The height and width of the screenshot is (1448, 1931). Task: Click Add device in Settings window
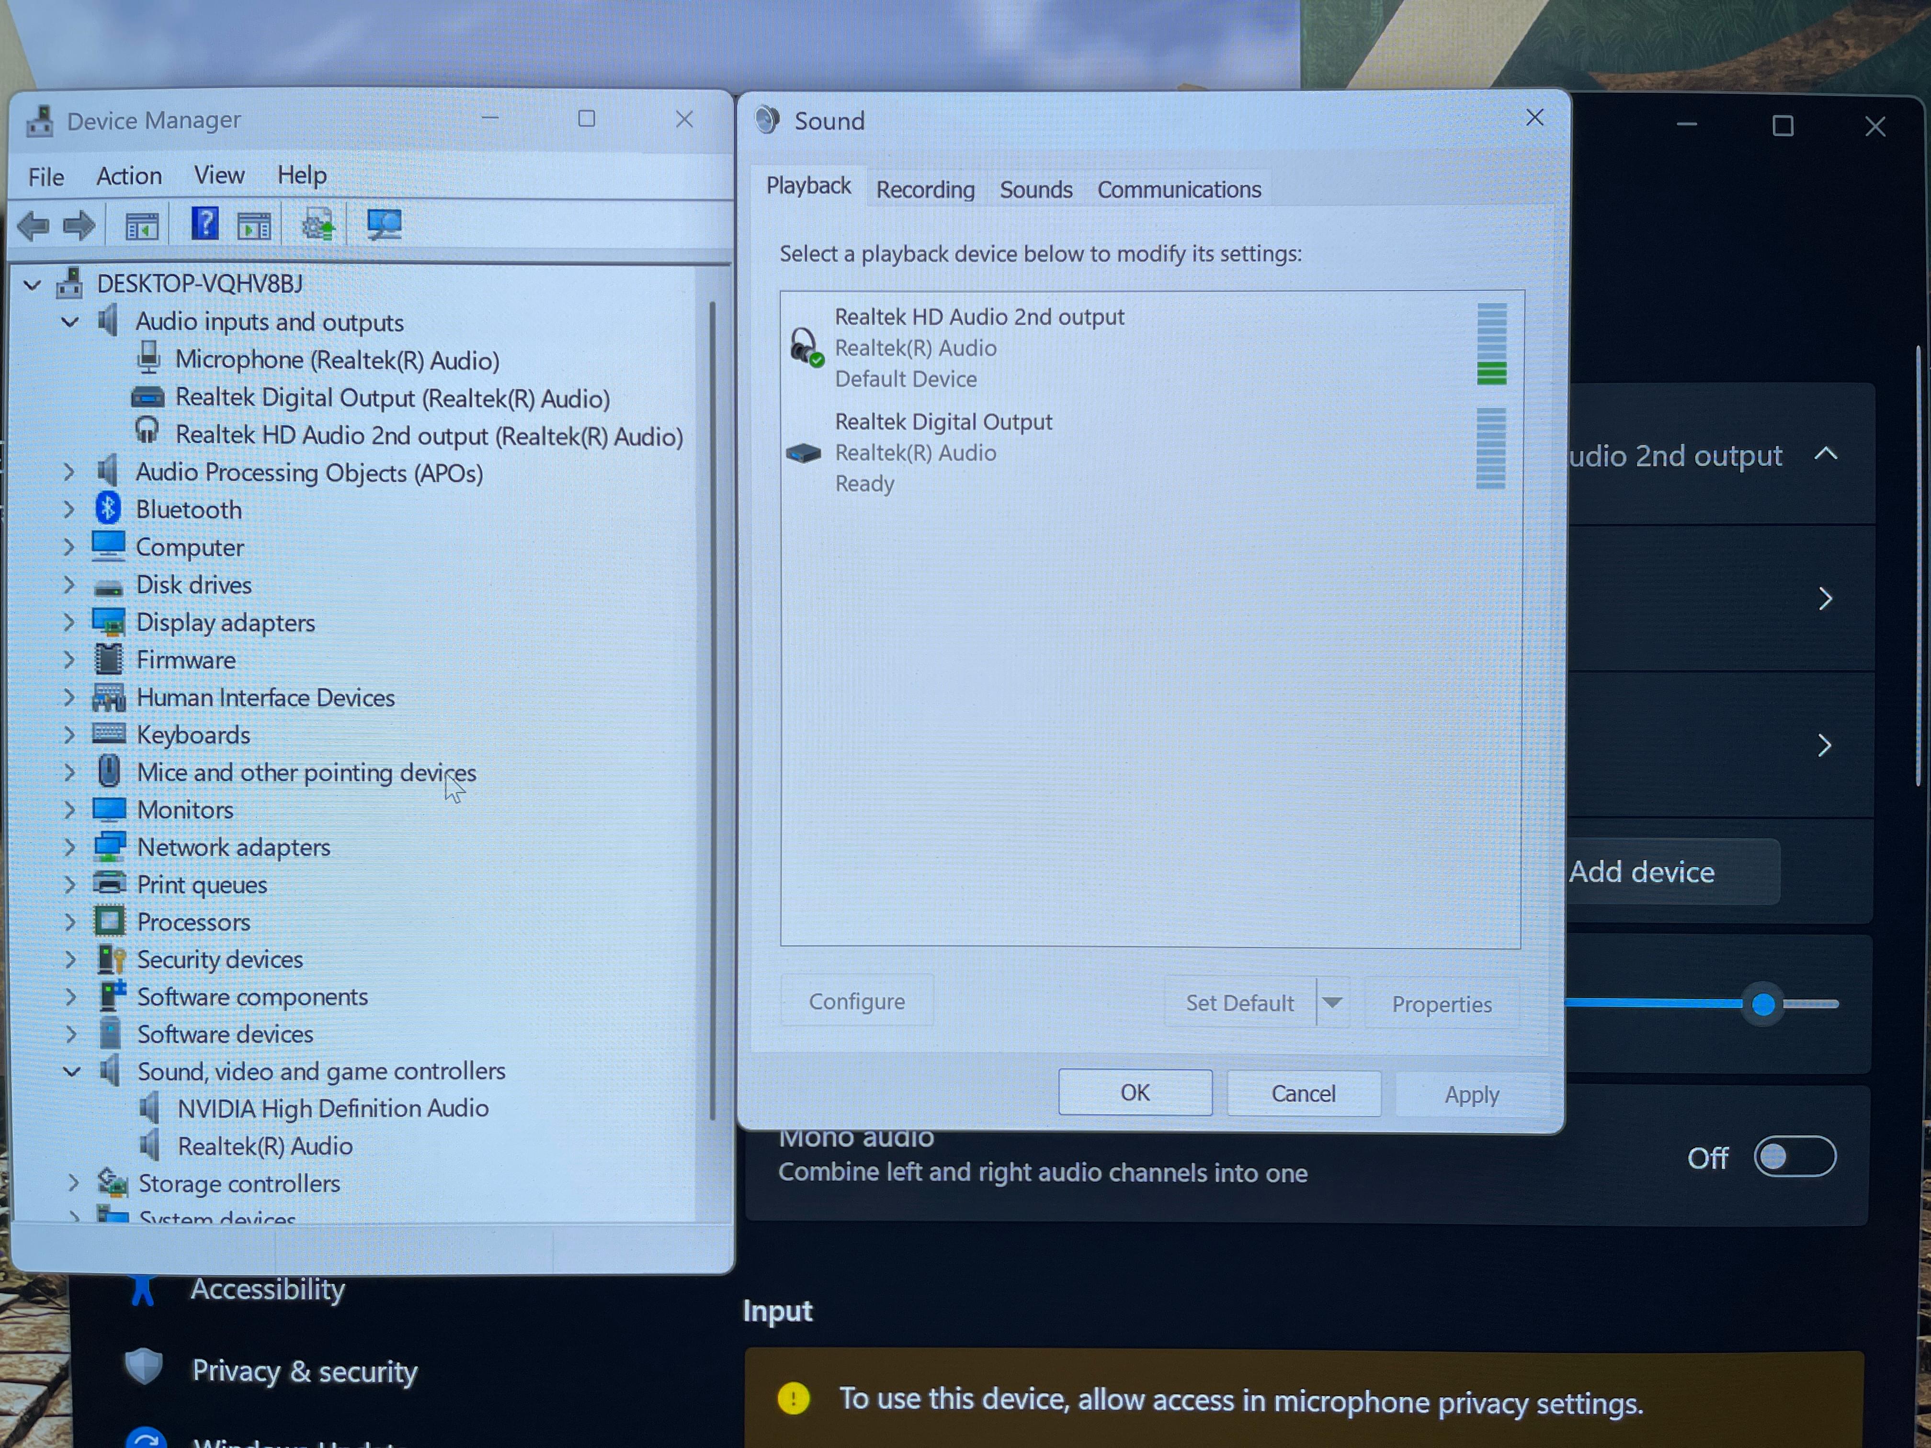click(1672, 872)
